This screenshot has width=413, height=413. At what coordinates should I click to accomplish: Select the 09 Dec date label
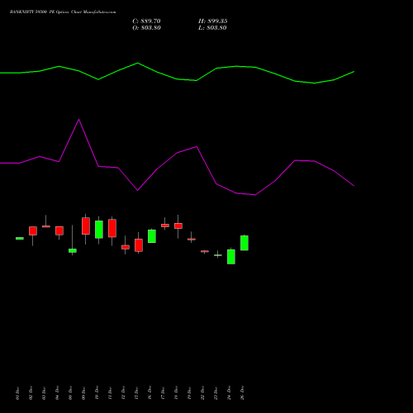(x=83, y=393)
